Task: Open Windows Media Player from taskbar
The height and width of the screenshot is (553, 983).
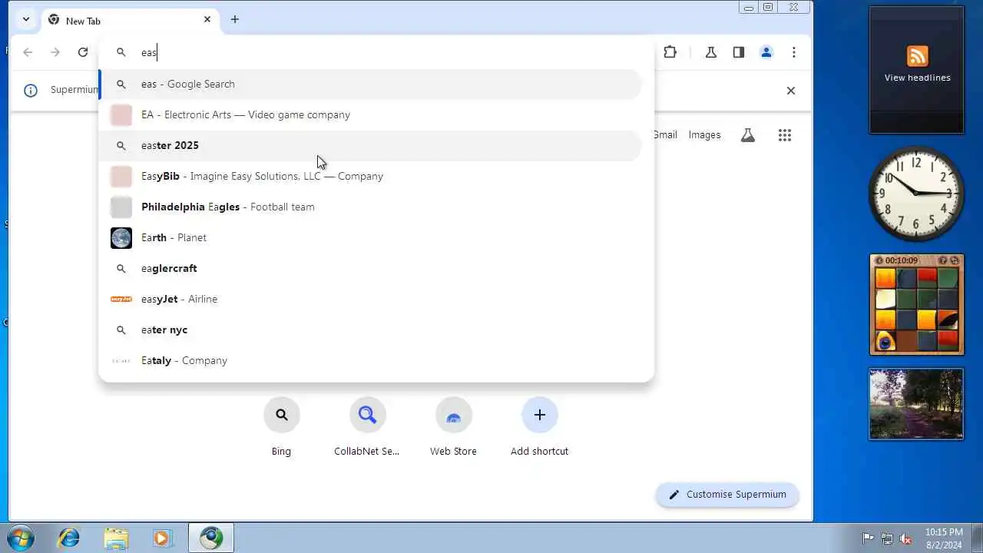Action: click(161, 538)
